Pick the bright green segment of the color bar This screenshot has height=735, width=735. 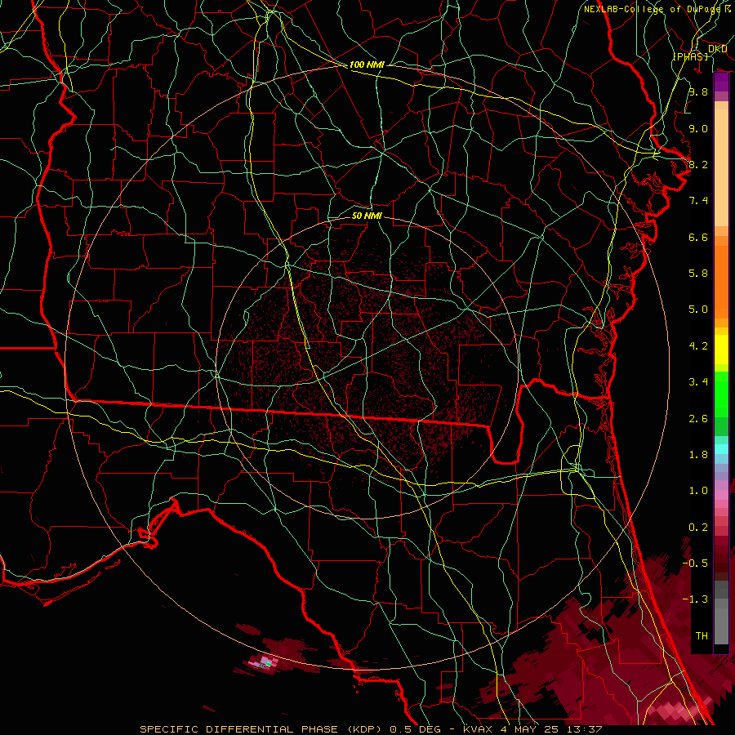(721, 394)
